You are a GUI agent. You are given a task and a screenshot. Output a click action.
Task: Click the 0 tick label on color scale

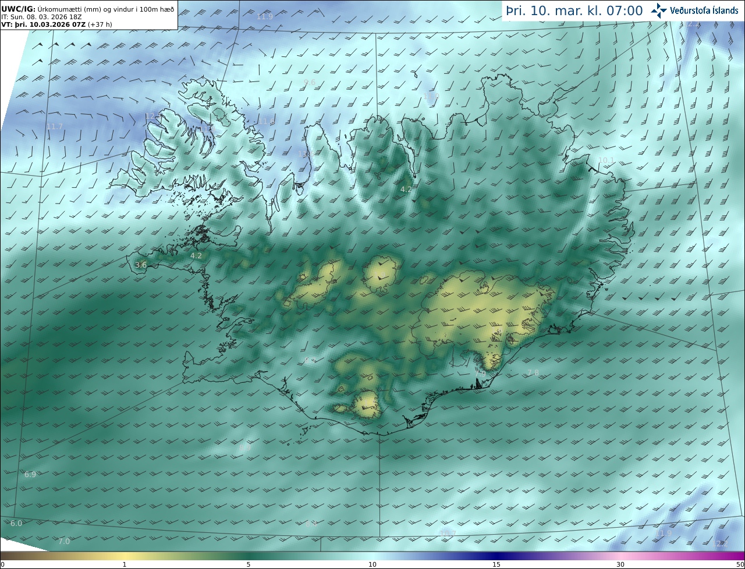[2, 564]
